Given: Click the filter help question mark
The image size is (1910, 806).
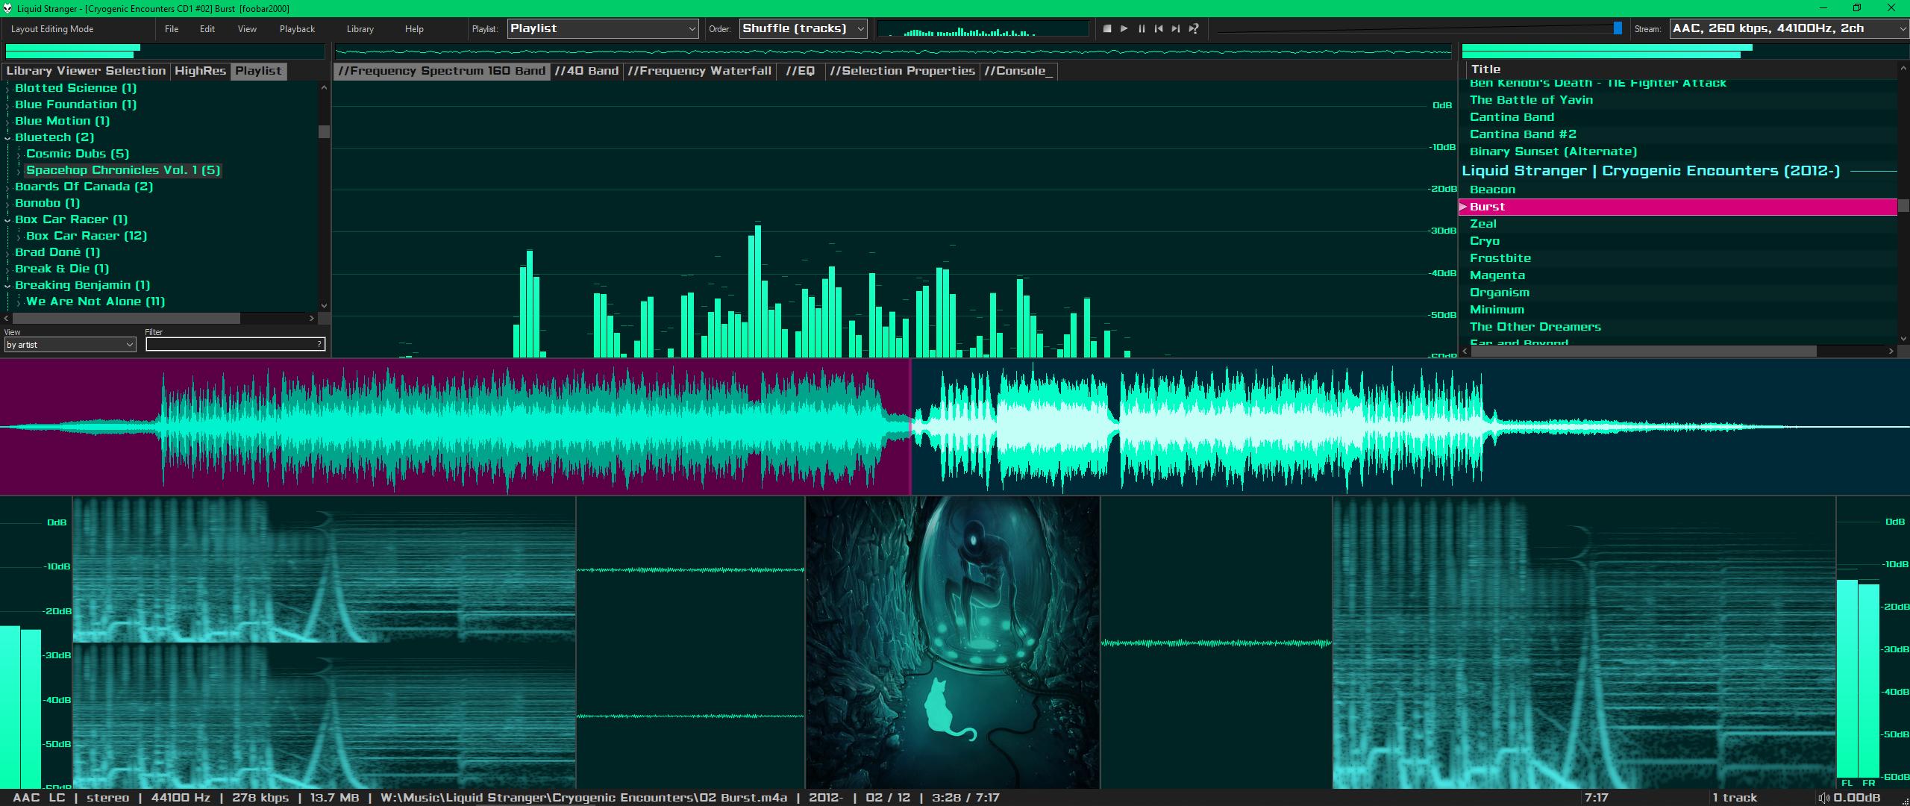Looking at the screenshot, I should (319, 344).
